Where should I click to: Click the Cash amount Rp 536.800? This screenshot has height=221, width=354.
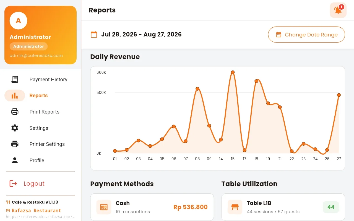[x=191, y=207]
